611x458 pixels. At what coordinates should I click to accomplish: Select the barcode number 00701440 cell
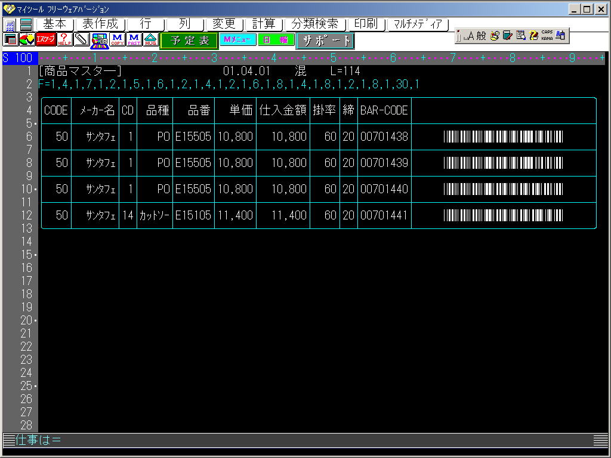coord(384,189)
